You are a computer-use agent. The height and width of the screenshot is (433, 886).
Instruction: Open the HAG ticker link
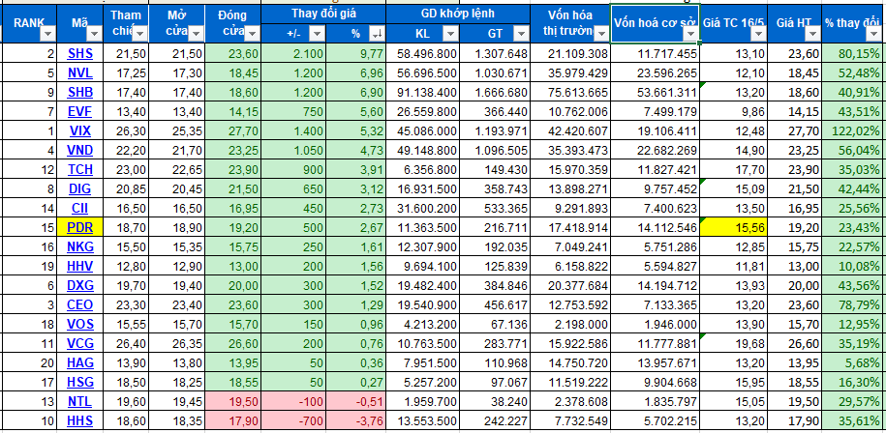(x=79, y=362)
